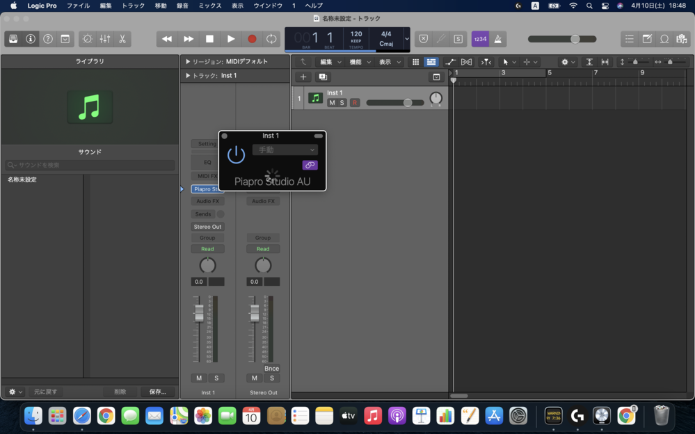
Task: Toggle Cycle mode loop button
Action: (271, 39)
